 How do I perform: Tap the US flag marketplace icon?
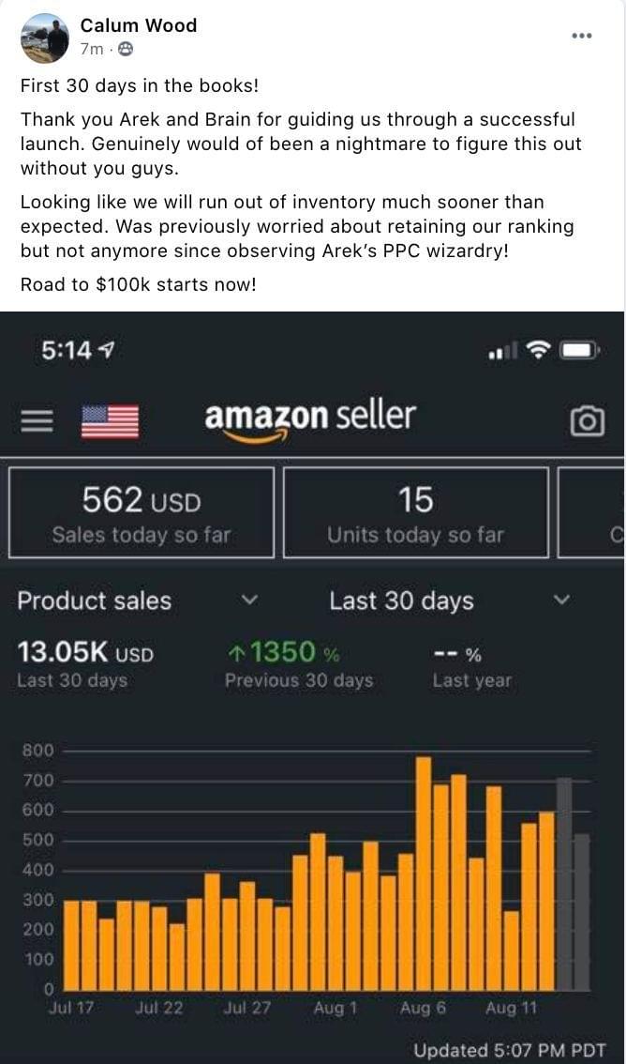(110, 421)
